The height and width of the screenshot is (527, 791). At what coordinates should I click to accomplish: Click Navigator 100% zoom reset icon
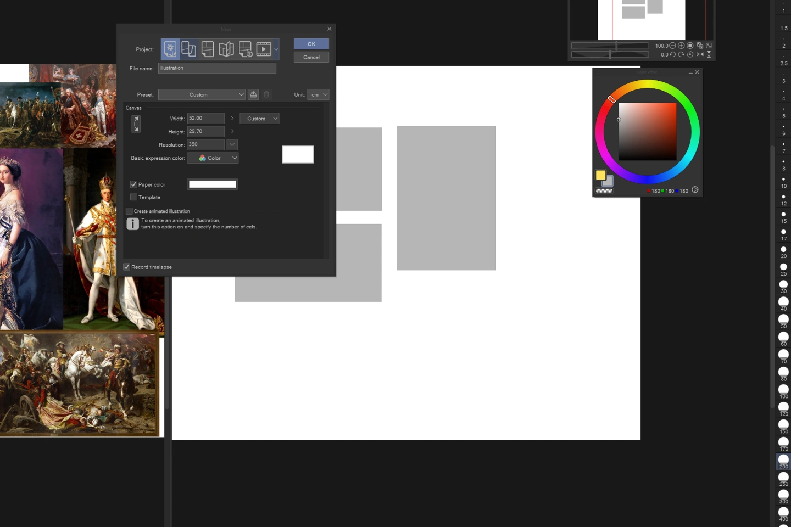(690, 46)
